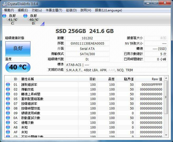Screen dimensions: 173x142
Task: Click the 40 °C temperature button
Action: click(x=18, y=67)
